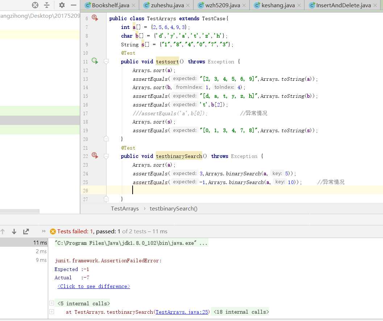The width and height of the screenshot is (383, 321).
Task: Click run gutter icon beside testsort method
Action: pyautogui.click(x=95, y=61)
